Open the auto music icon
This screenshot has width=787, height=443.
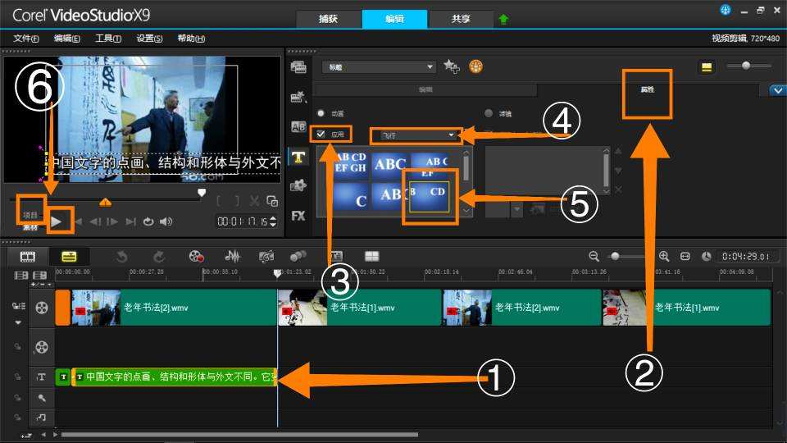266,257
